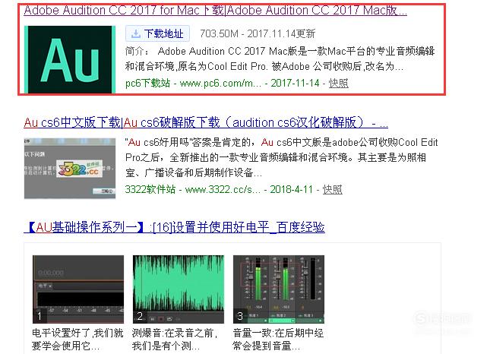490x354 pixels.
Task: Click the caption 测爆音:在录音之前
Action: tap(175, 340)
